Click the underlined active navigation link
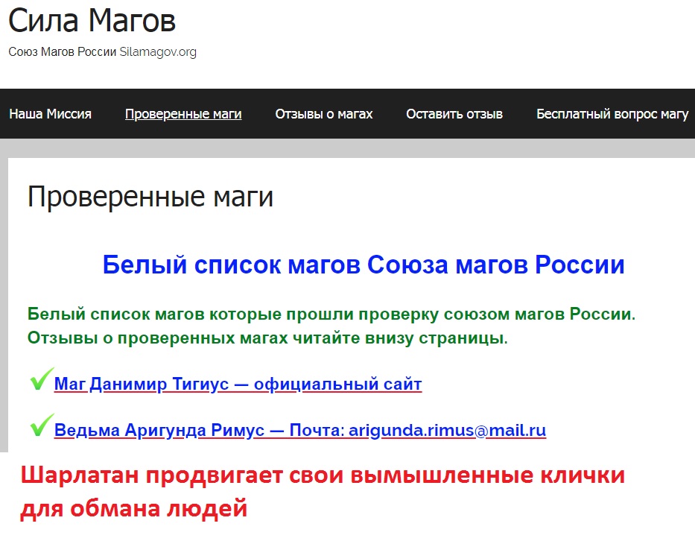 tap(183, 114)
